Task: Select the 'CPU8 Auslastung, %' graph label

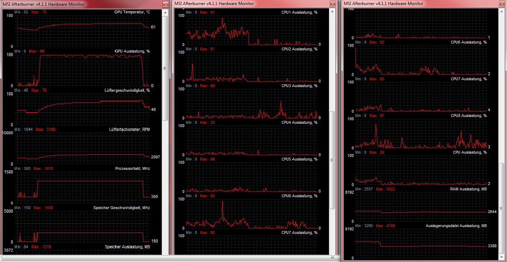Action: pyautogui.click(x=469, y=116)
